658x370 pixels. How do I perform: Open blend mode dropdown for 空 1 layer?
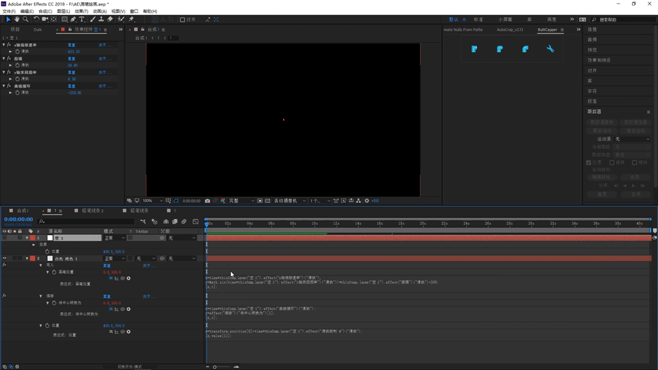tap(114, 238)
